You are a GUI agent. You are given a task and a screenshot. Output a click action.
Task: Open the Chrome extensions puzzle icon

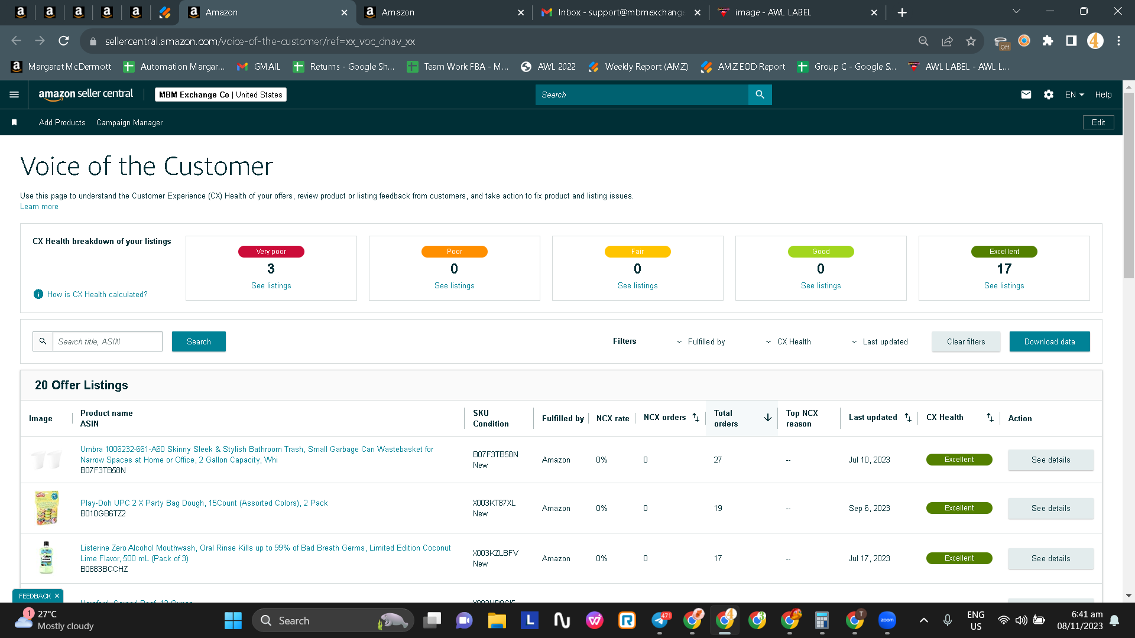(1048, 41)
